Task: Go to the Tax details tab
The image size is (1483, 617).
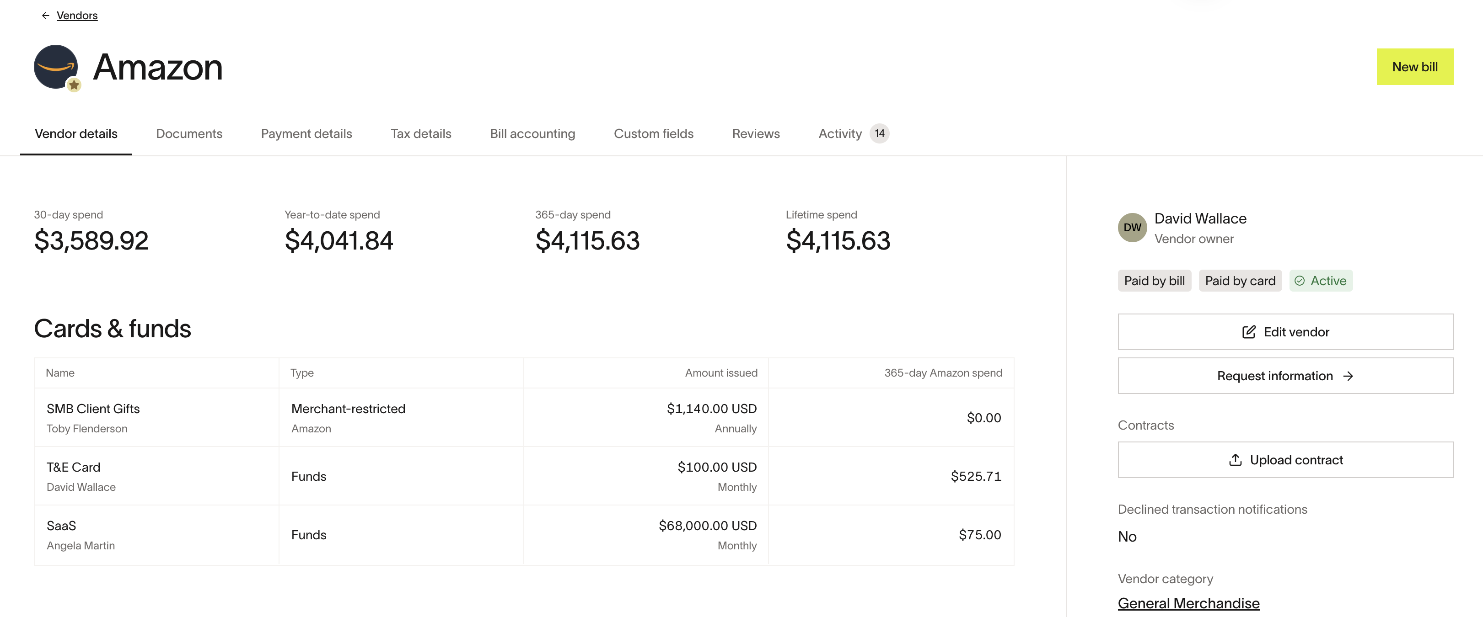Action: [x=421, y=133]
